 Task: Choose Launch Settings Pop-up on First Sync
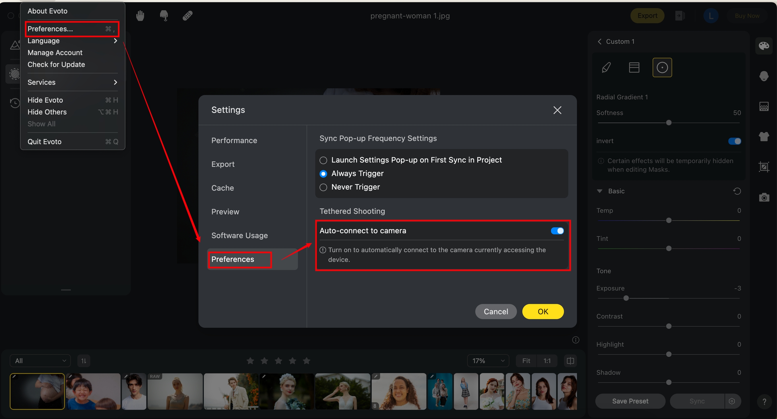click(323, 160)
